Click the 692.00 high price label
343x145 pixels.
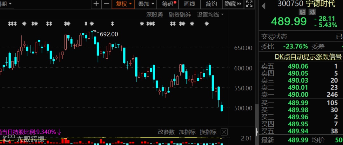[x=109, y=34]
